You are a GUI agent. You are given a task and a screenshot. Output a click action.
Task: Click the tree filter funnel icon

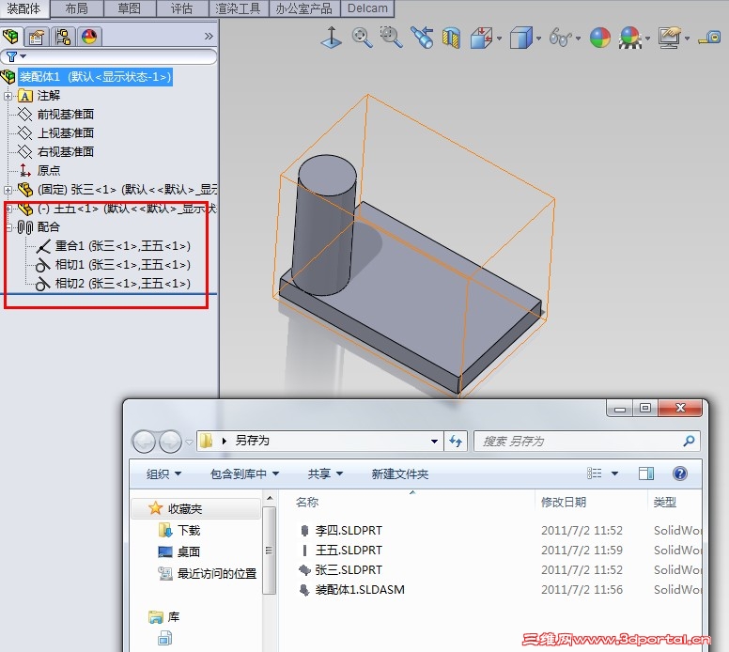coord(11,56)
